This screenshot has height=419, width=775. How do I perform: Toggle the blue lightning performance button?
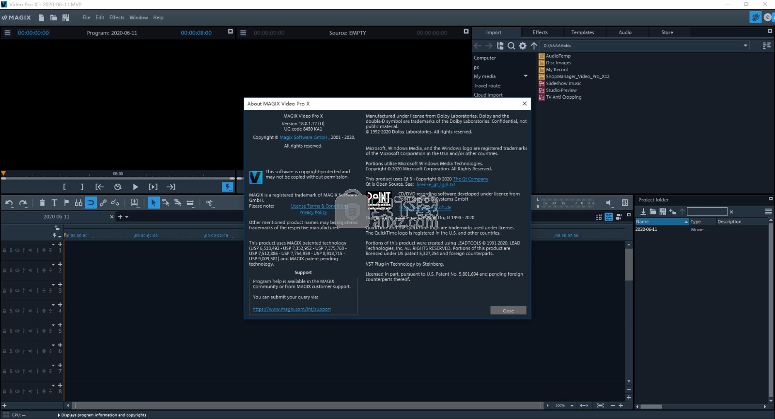pos(227,187)
